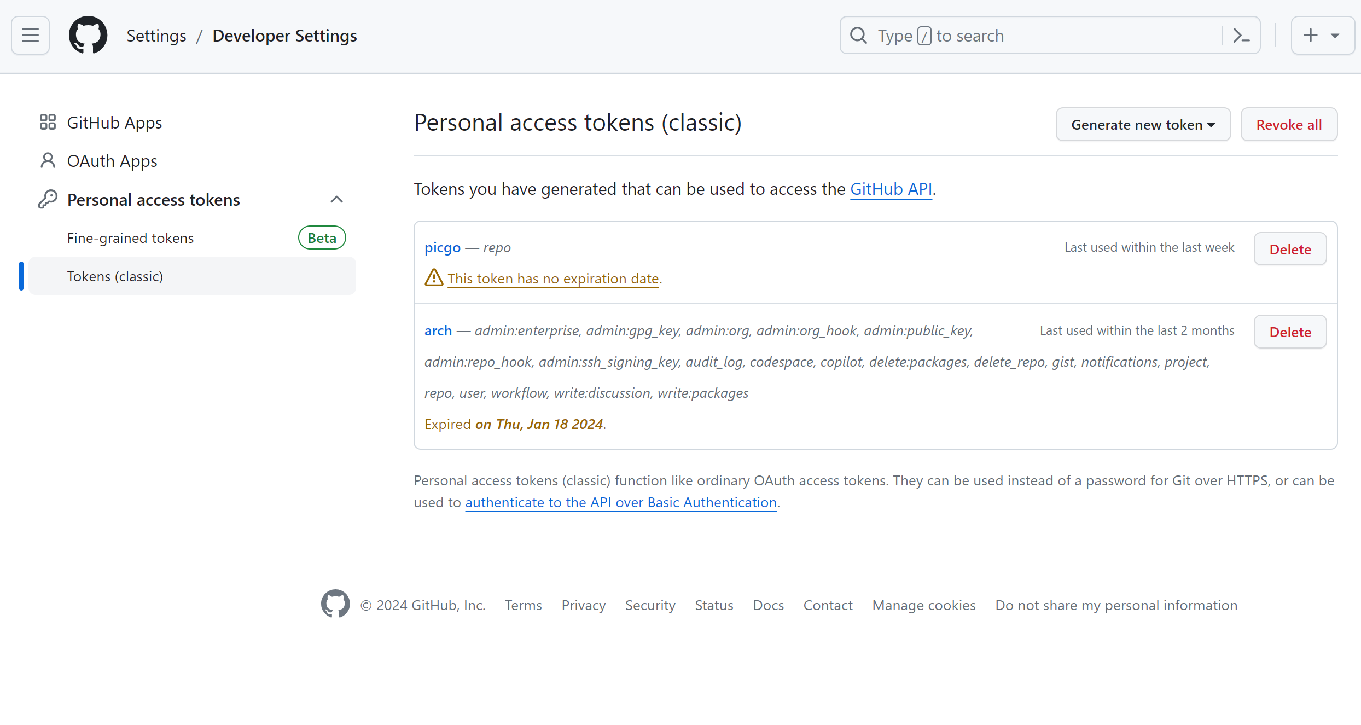Click the Revoke all button

[x=1288, y=125]
